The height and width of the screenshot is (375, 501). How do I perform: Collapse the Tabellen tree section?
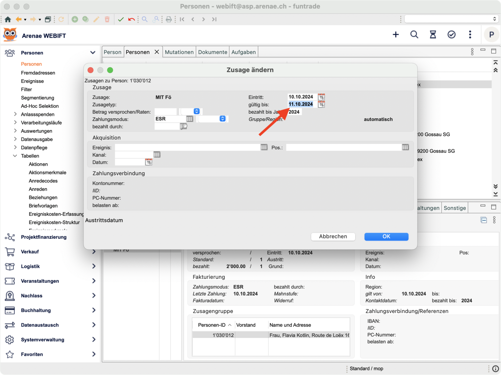[x=15, y=156]
